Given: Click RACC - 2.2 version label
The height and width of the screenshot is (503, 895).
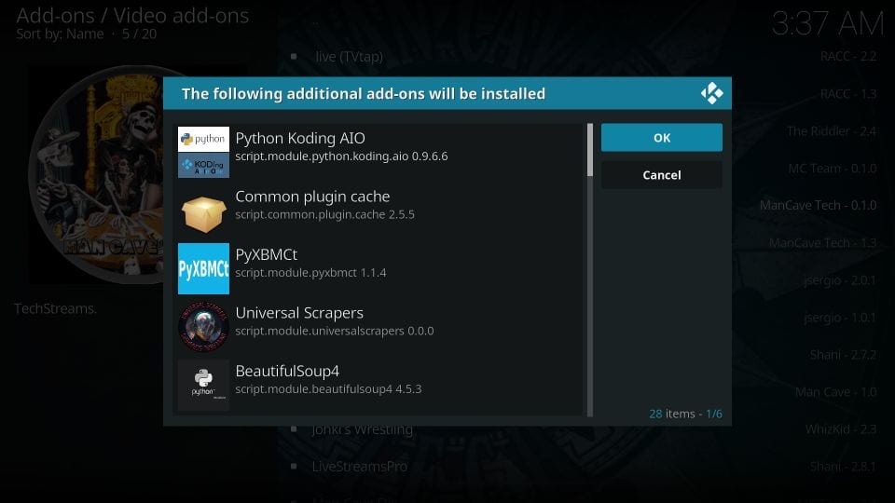Looking at the screenshot, I should (x=848, y=57).
